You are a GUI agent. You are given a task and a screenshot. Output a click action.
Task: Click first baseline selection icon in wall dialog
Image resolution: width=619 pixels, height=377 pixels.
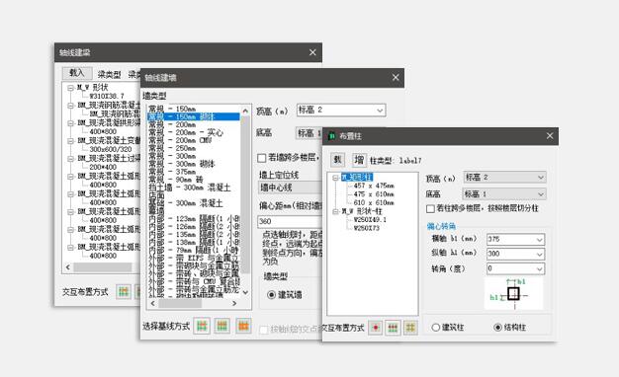[202, 327]
